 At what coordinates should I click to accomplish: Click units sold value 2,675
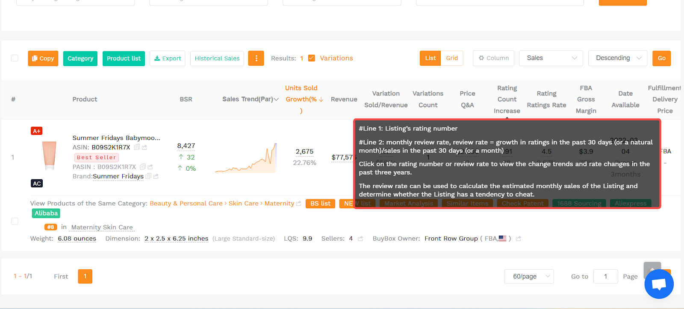click(x=304, y=152)
